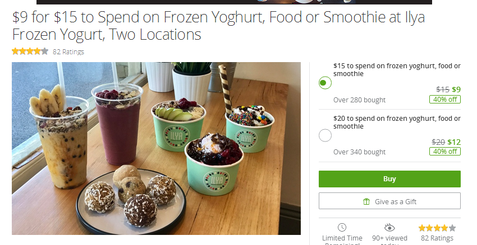Click the Give as a Gift button
The width and height of the screenshot is (477, 245).
point(389,201)
